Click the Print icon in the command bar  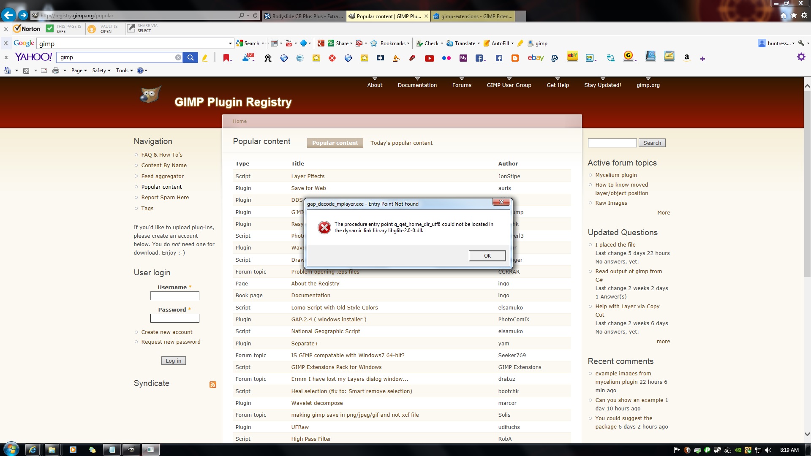coord(55,71)
